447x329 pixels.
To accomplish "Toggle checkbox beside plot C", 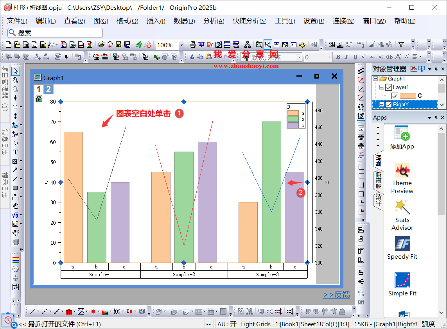I will click(395, 96).
